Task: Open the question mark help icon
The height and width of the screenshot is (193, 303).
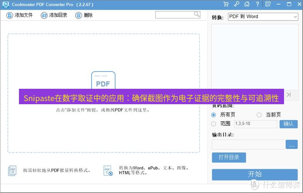Action: (x=257, y=4)
